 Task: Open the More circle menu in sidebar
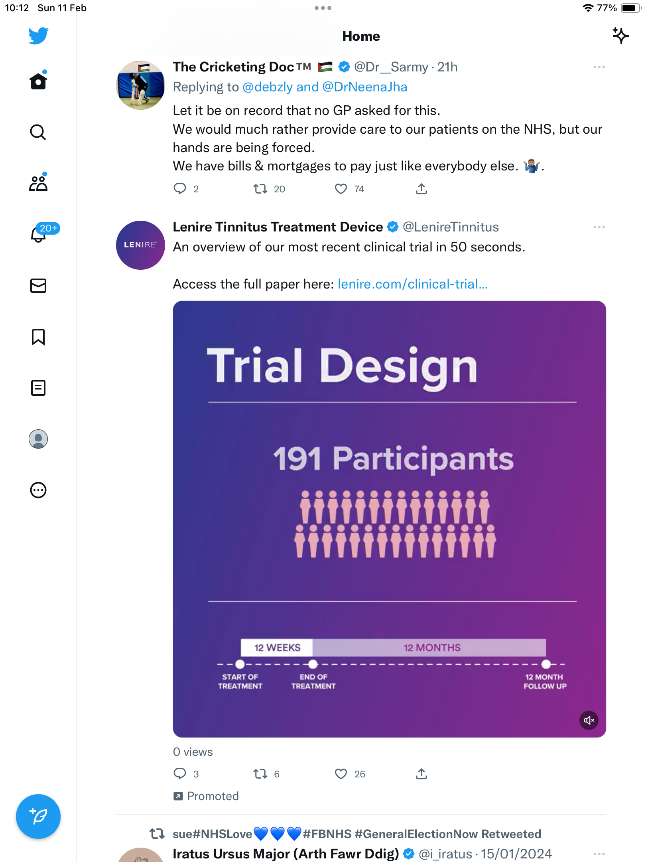[x=38, y=490]
